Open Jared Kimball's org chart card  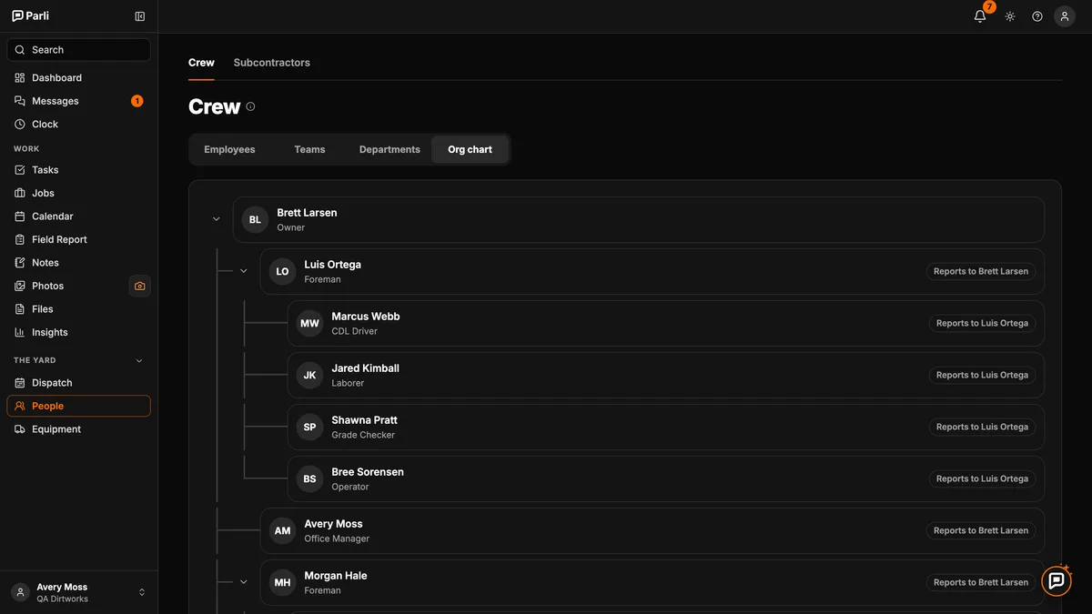pos(666,375)
